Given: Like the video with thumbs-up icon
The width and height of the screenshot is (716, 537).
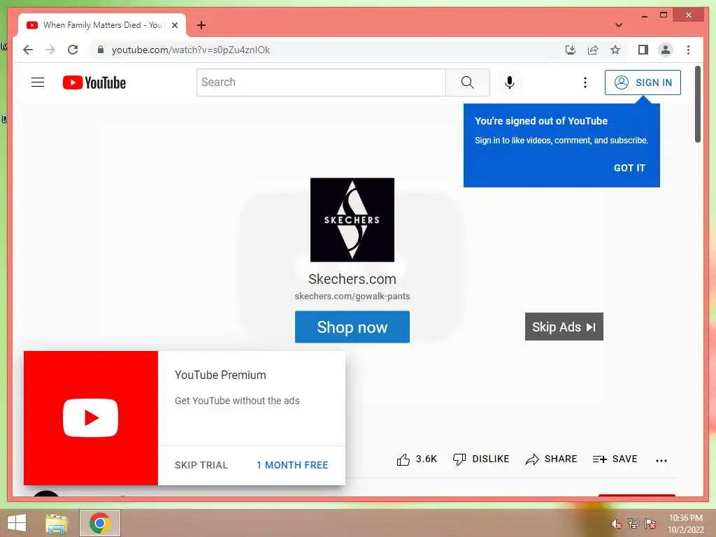Looking at the screenshot, I should coord(403,459).
